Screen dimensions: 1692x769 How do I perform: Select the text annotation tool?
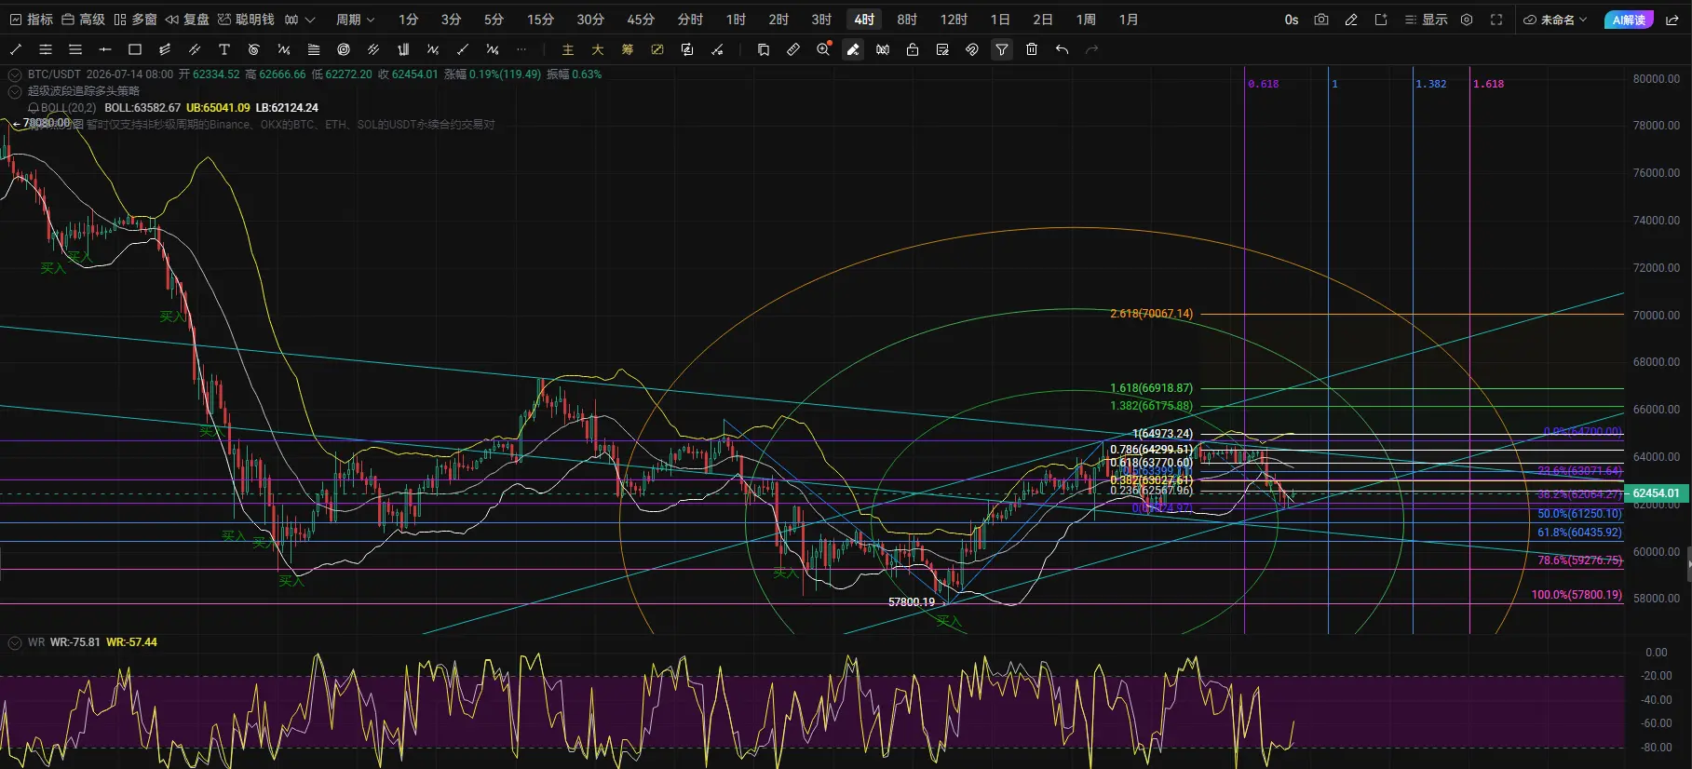[x=224, y=49]
